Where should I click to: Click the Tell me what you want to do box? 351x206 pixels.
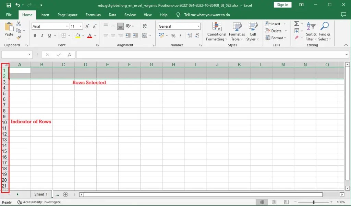click(x=207, y=15)
